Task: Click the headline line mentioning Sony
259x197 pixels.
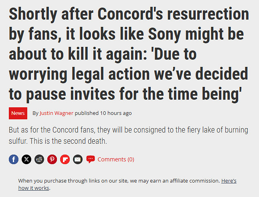Action: click(126, 34)
